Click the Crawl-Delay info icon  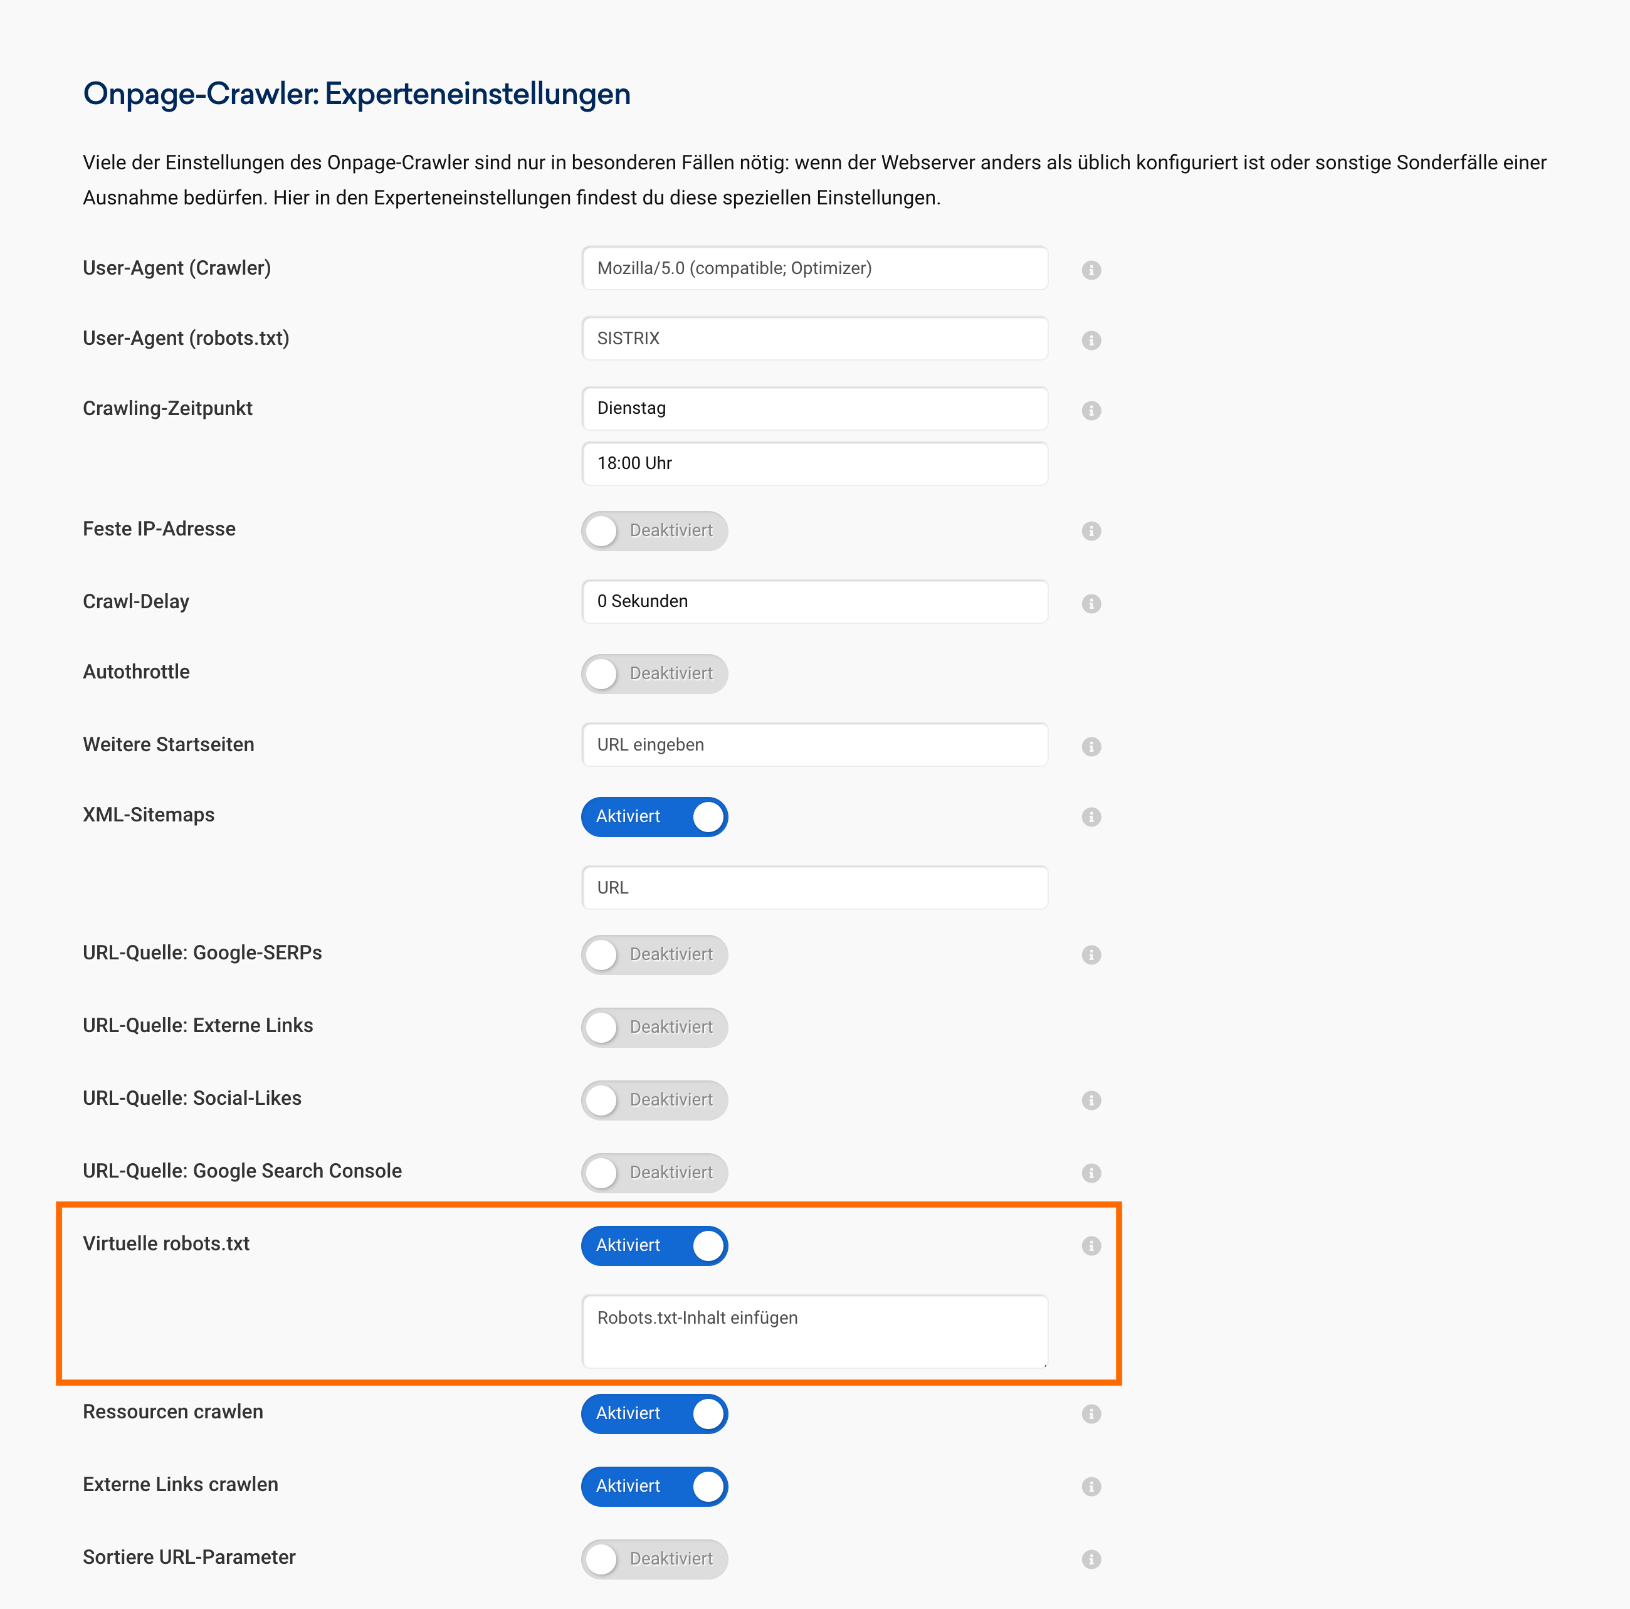tap(1091, 603)
